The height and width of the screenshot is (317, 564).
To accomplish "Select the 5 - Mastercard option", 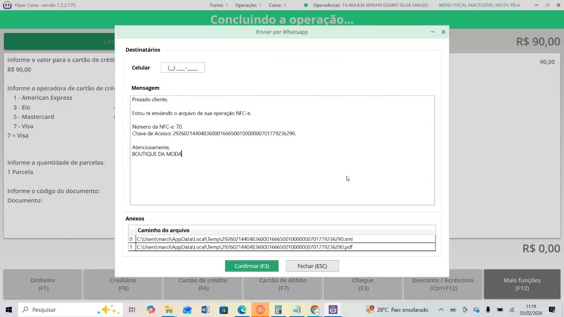I will 33,117.
